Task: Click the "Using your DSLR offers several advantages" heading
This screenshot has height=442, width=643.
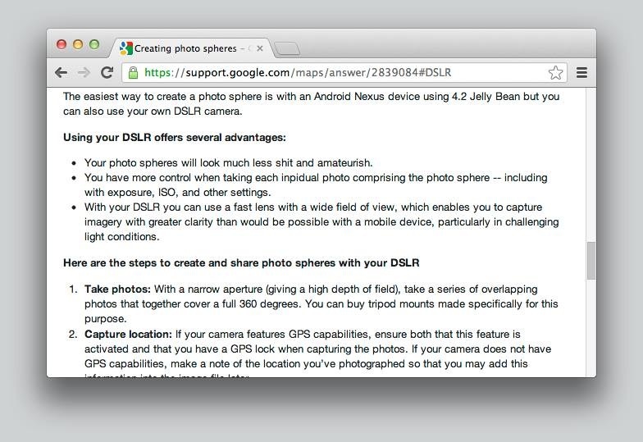Action: [175, 137]
